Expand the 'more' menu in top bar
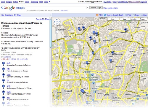 47,2
